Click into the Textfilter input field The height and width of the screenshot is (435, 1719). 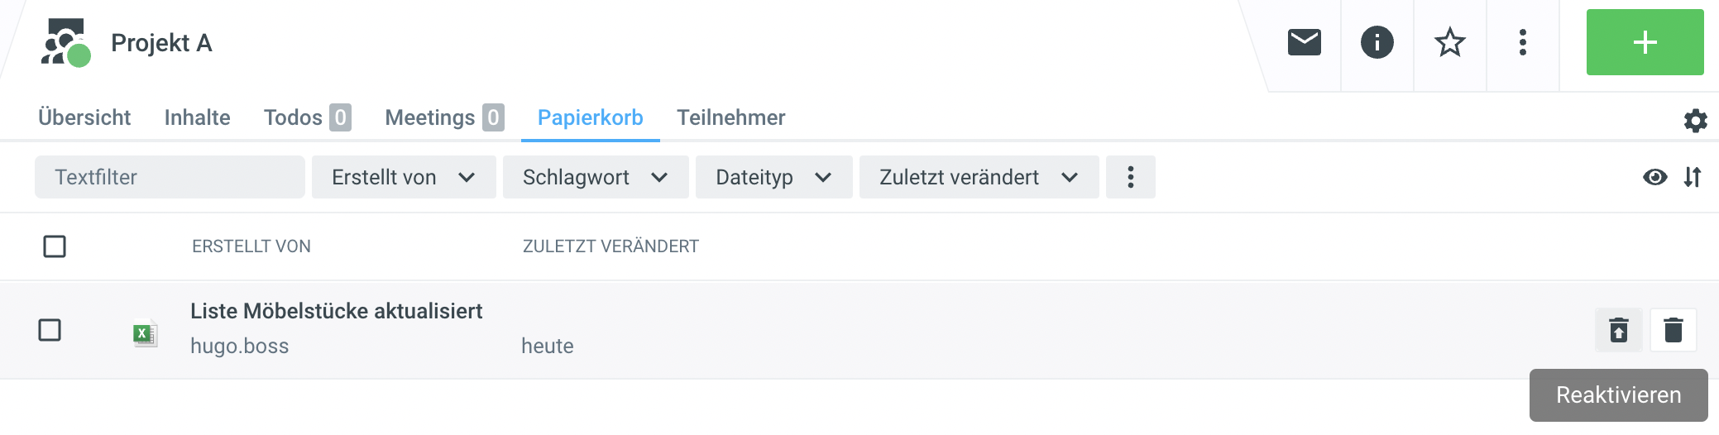pyautogui.click(x=170, y=177)
